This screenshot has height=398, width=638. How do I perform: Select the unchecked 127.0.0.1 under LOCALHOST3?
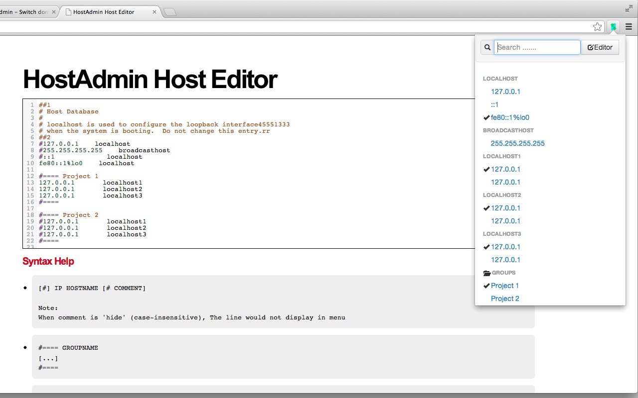point(505,260)
